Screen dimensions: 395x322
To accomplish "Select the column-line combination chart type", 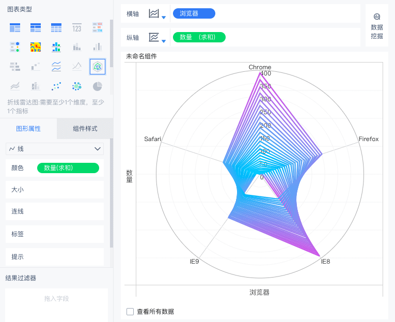I will point(36,86).
